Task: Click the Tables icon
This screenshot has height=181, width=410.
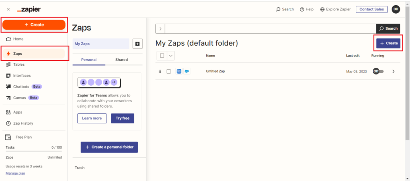Action: pos(8,64)
